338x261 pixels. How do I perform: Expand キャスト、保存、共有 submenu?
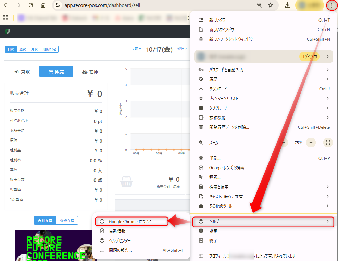(264, 196)
